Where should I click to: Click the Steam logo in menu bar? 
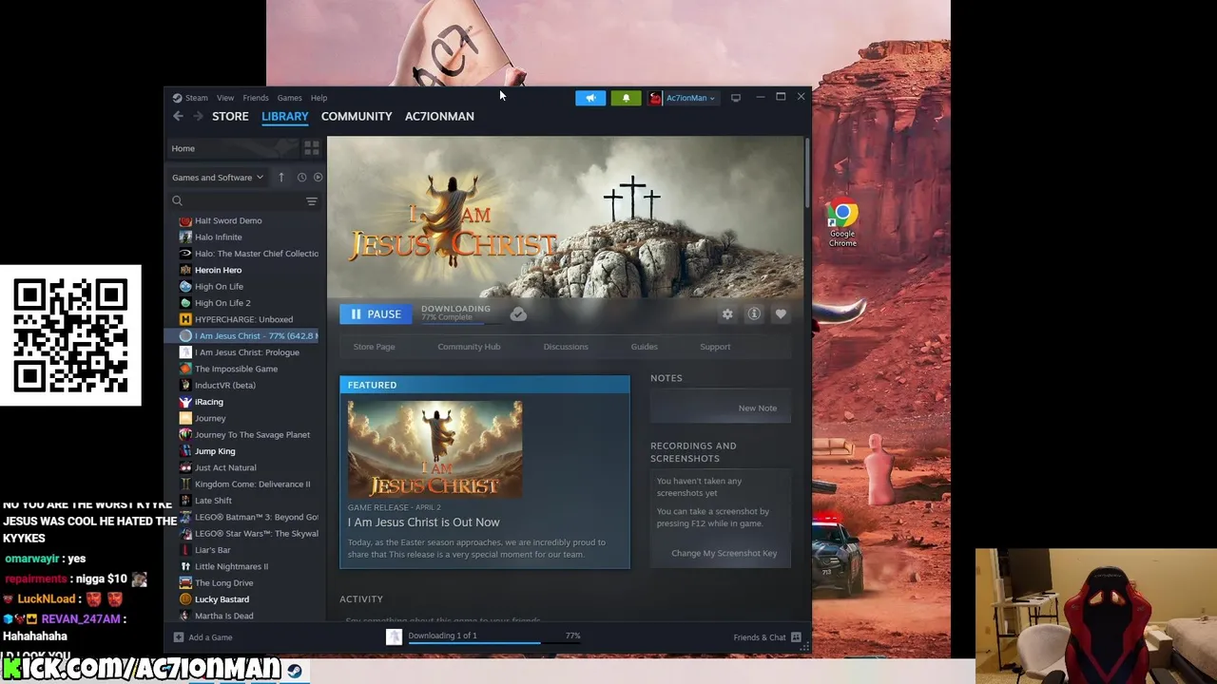click(x=177, y=98)
